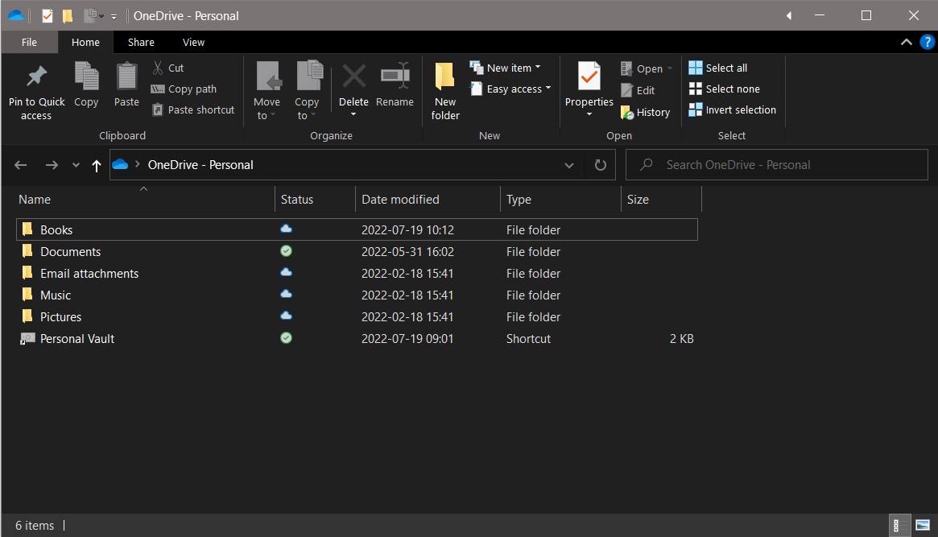Select the Personal Vault shortcut

pos(77,339)
